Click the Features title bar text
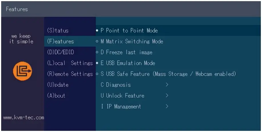 [17, 9]
